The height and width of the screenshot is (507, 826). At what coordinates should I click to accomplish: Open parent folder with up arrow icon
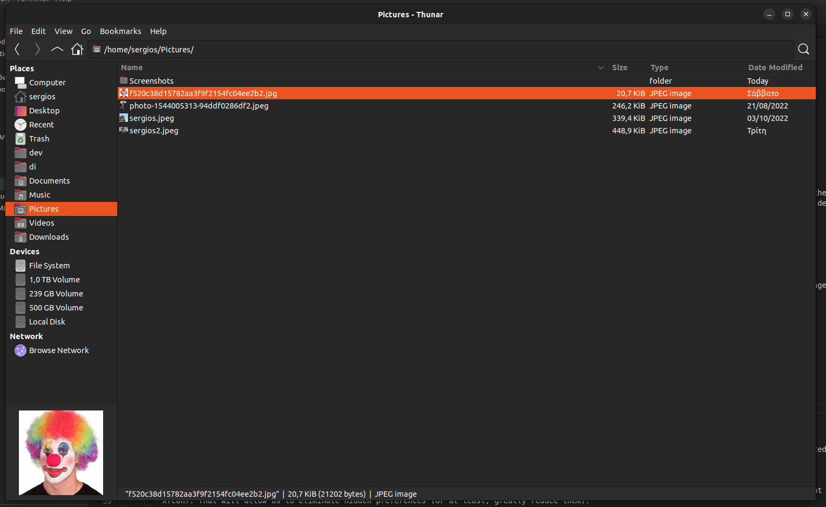pyautogui.click(x=57, y=49)
